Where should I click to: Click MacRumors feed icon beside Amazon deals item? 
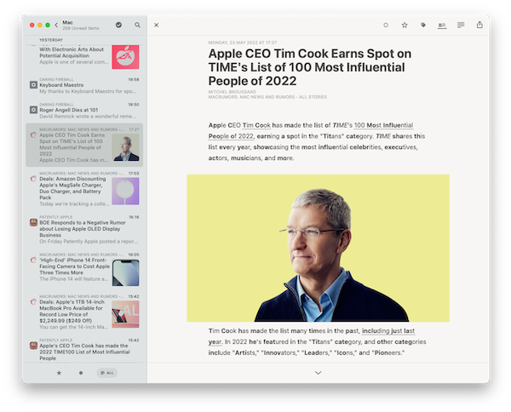[33, 179]
